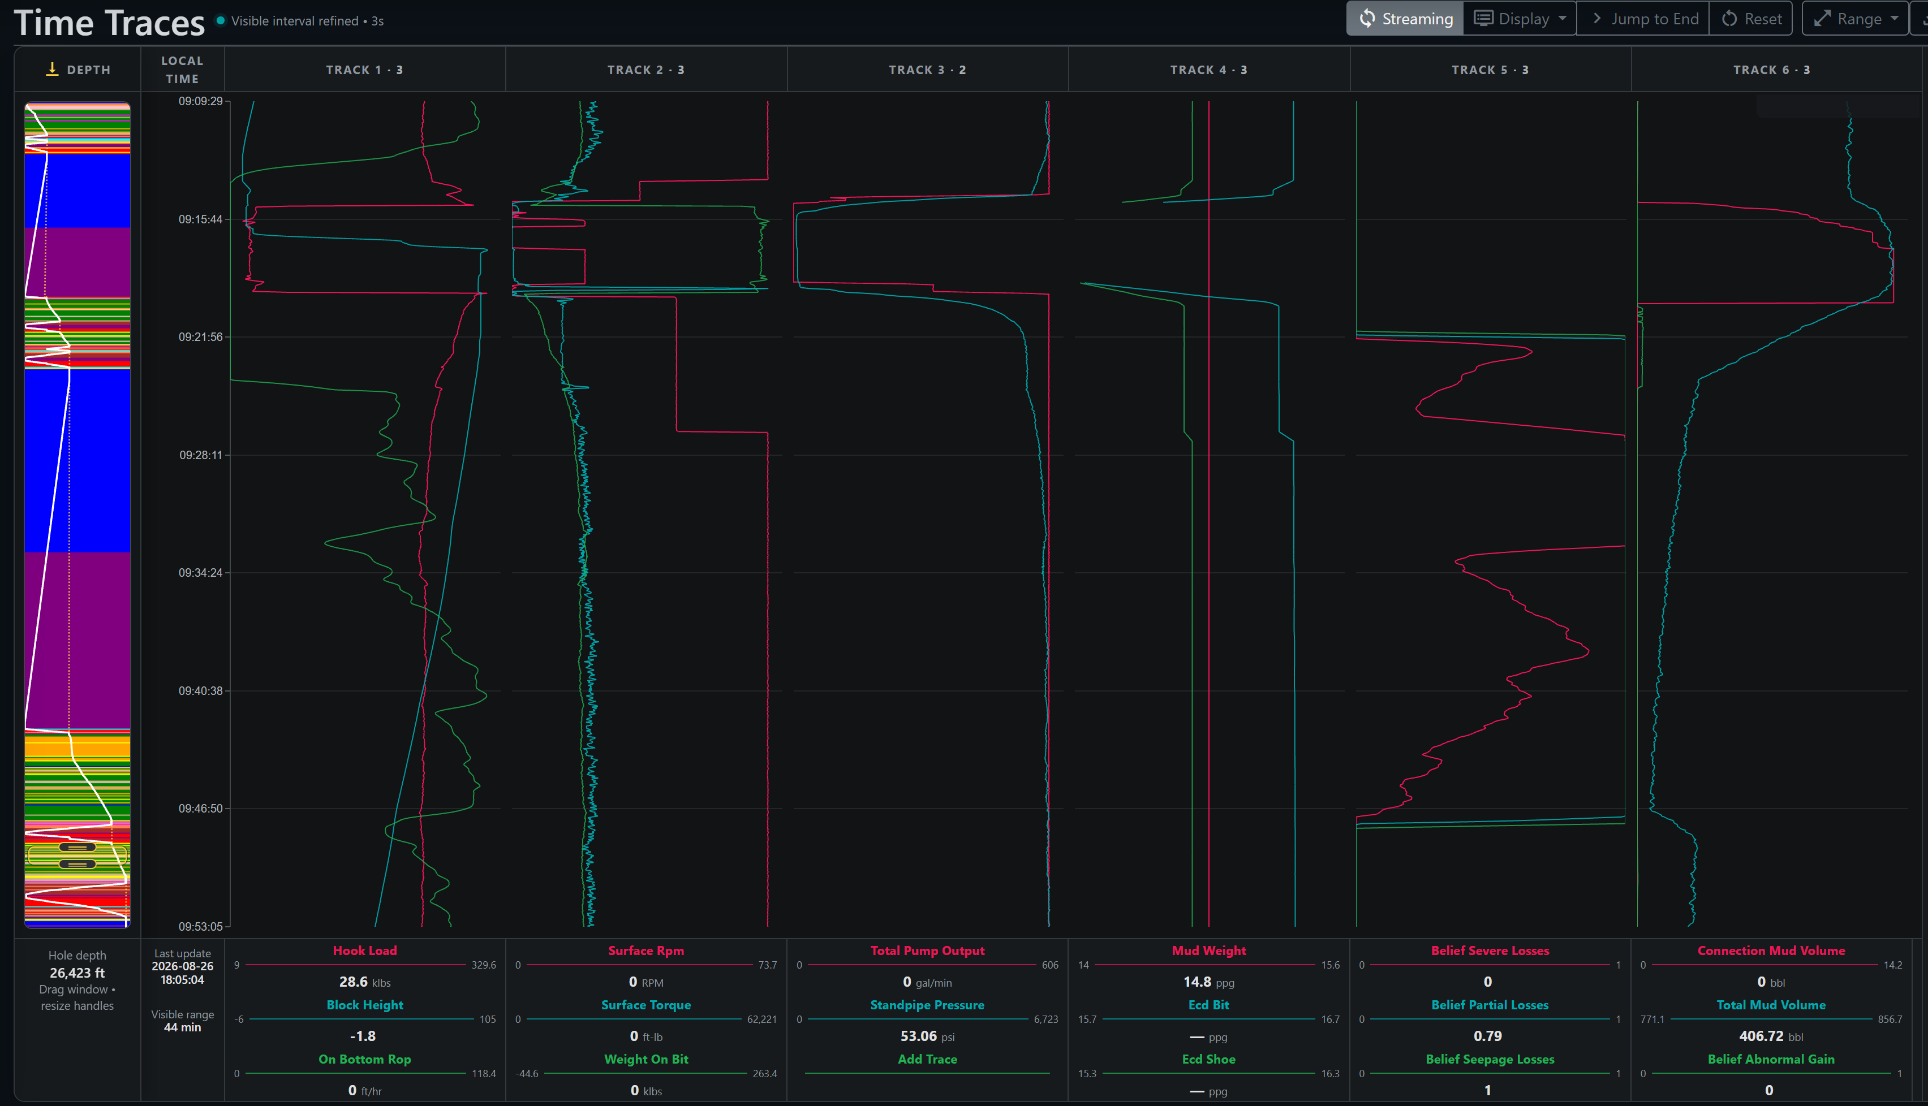Click the depth overview color strip
This screenshot has width=1928, height=1106.
tap(78, 514)
